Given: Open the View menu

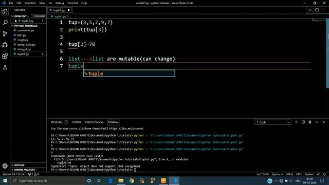Looking at the screenshot, I should coord(42,3).
